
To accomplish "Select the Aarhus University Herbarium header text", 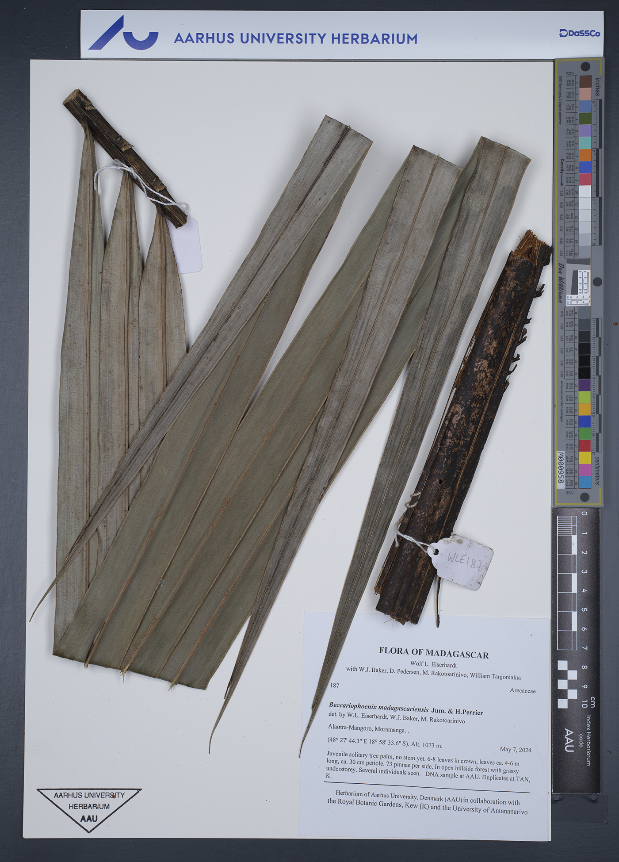I will click(295, 38).
